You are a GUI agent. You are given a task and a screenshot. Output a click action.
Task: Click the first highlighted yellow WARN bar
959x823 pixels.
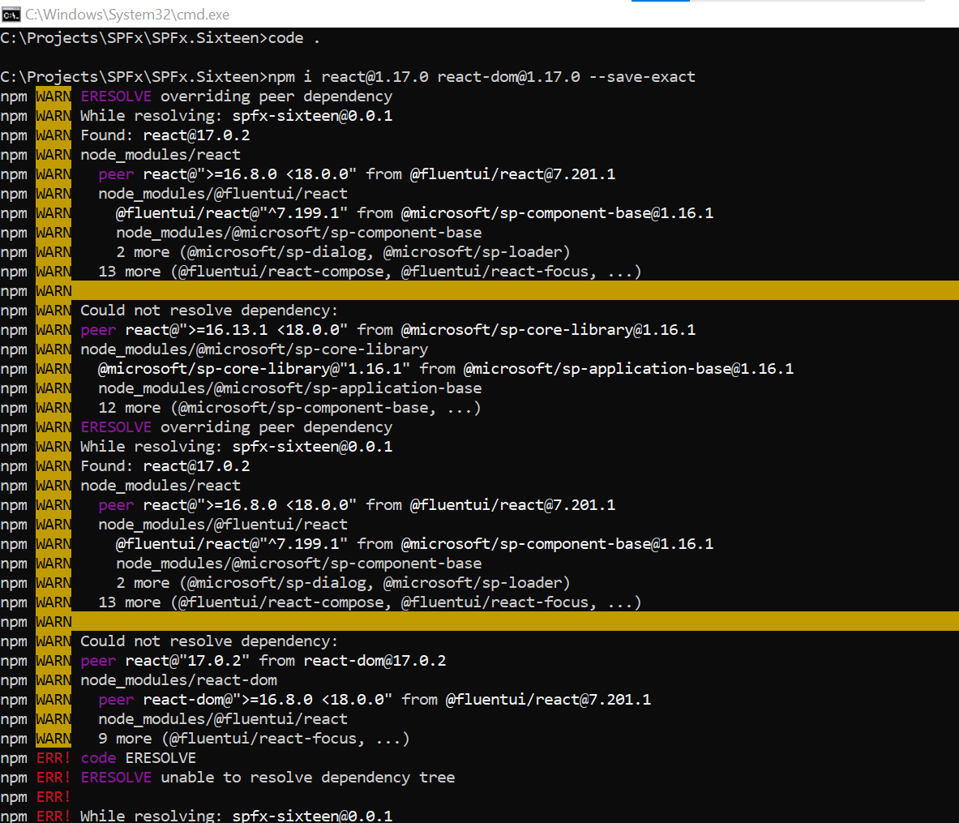(x=486, y=290)
